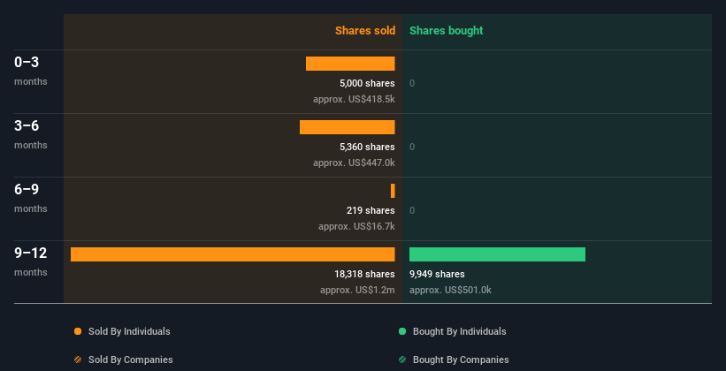This screenshot has height=371, width=726.
Task: Click the 9,949 shares value
Action: (x=437, y=275)
